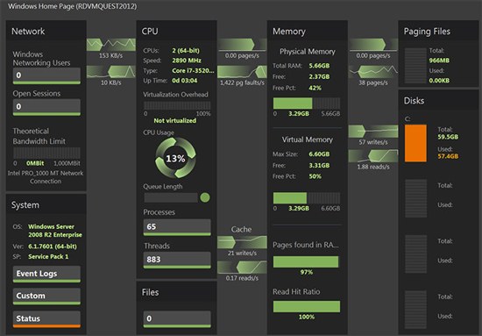Open the Status button with orange underline

pos(46,319)
